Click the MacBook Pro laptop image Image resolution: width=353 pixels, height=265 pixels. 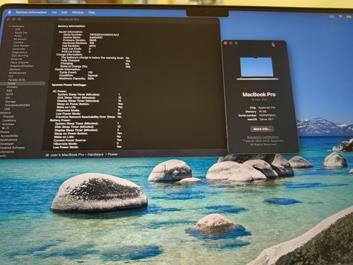click(257, 69)
